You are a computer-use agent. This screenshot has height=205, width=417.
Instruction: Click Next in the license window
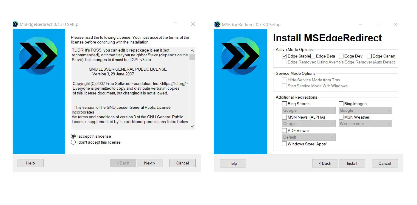coord(150,163)
